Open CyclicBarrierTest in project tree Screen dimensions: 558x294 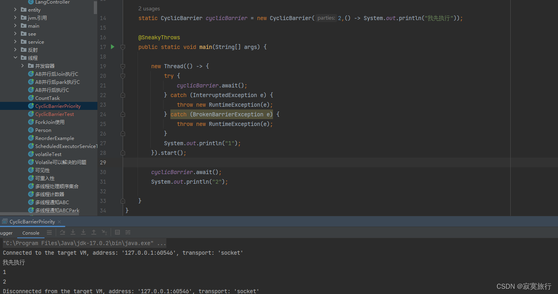tap(55, 114)
